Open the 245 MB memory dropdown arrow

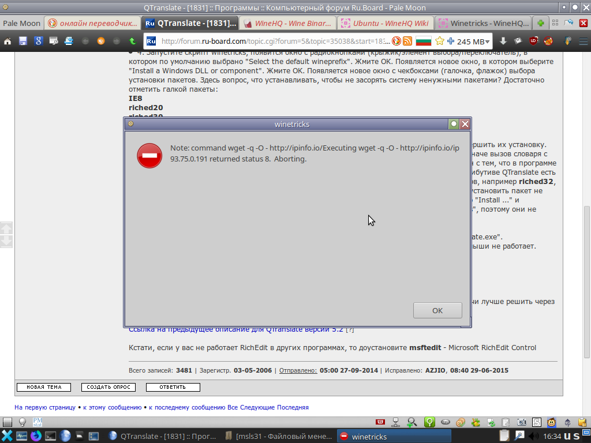(x=487, y=42)
